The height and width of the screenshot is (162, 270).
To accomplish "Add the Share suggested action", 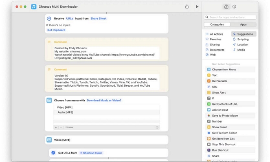I will pyautogui.click(x=230, y=156).
